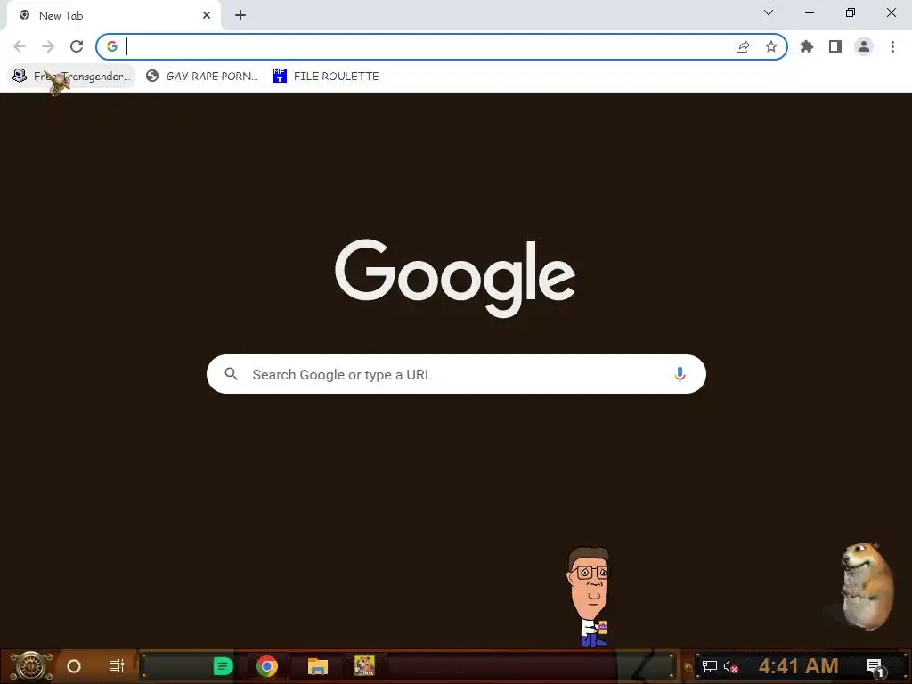Open the Chrome three-dot menu
The image size is (912, 684).
pos(892,46)
